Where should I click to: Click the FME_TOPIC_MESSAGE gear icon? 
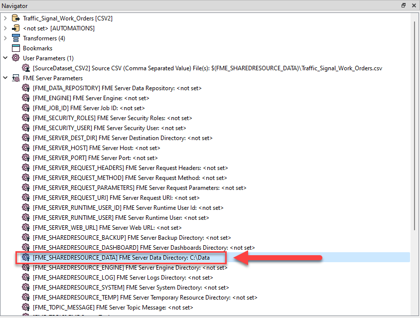point(26,308)
